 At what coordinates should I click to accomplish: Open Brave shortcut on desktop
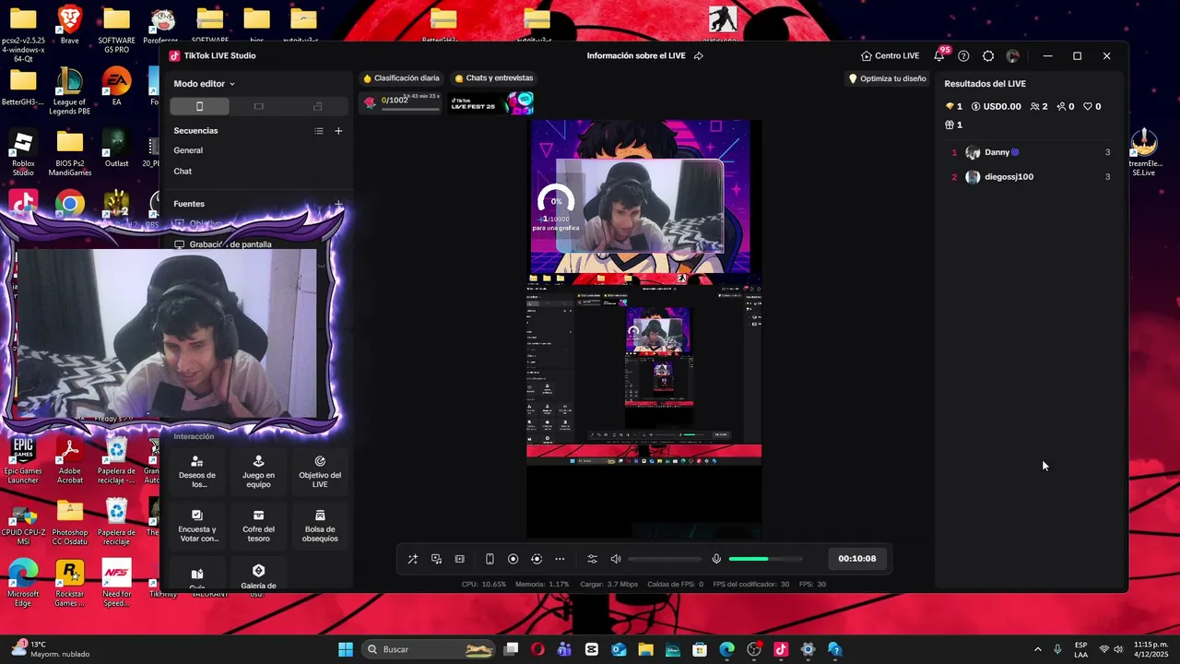(x=69, y=25)
